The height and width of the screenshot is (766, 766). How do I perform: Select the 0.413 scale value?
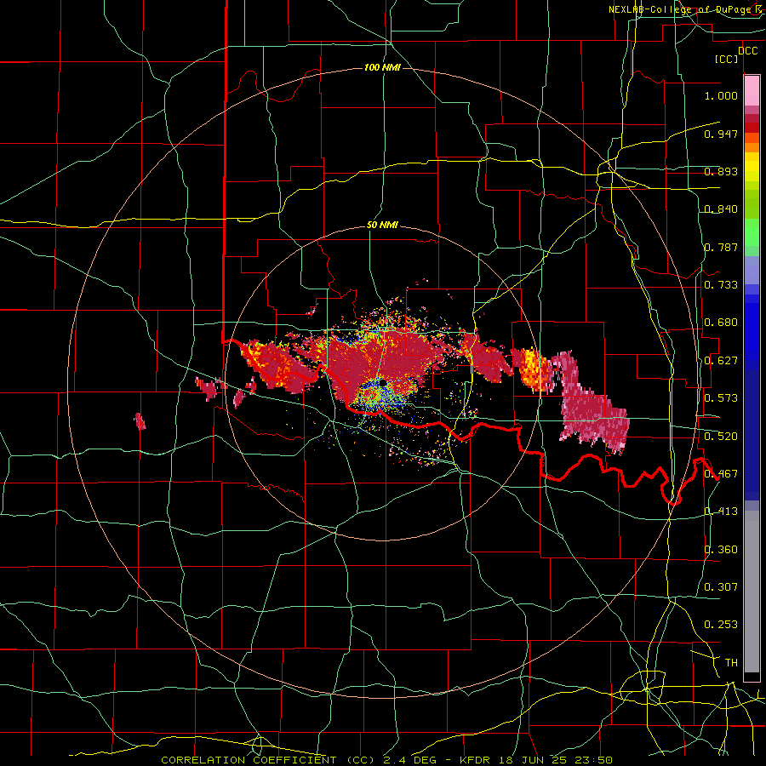coord(721,512)
